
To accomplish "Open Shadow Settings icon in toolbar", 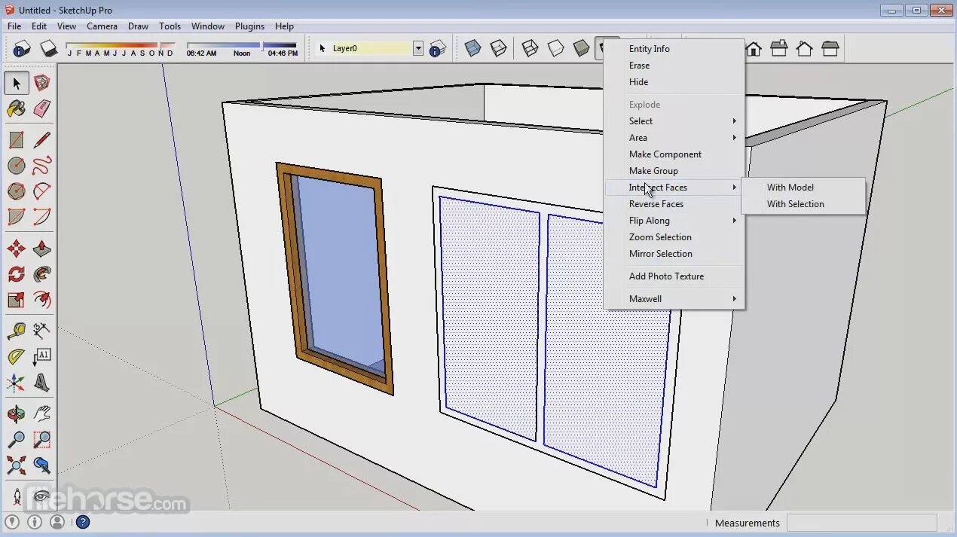I will (22, 48).
